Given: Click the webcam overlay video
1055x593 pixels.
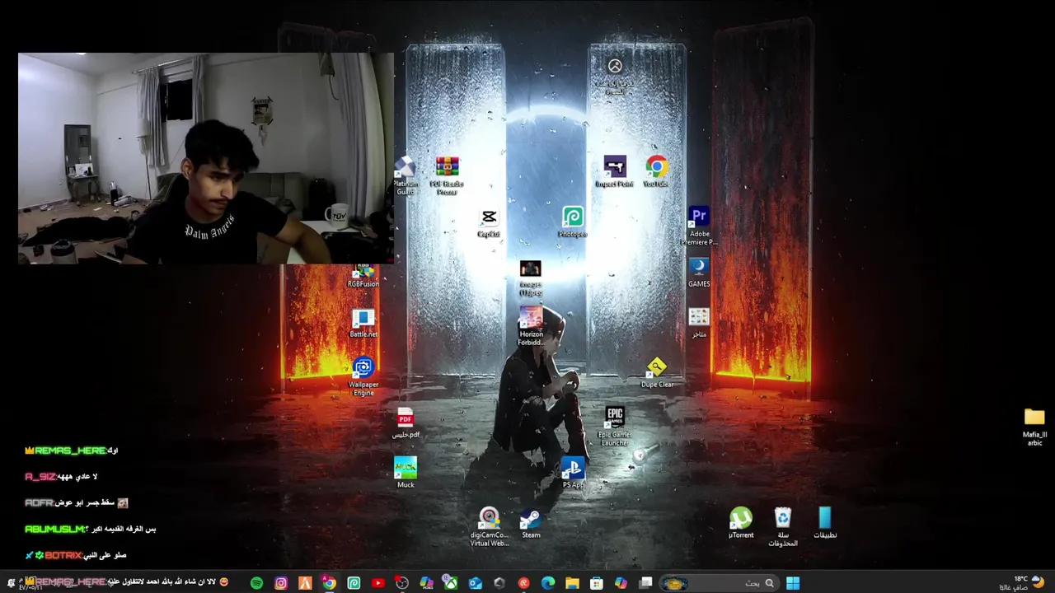Looking at the screenshot, I should coord(206,158).
